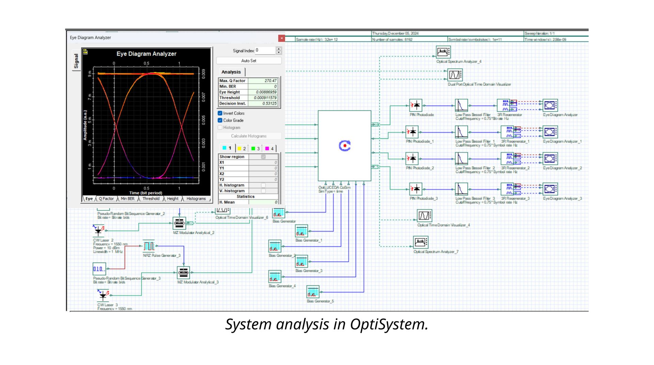Select the cyan region 1 tab
654x365 pixels.
[x=227, y=148]
